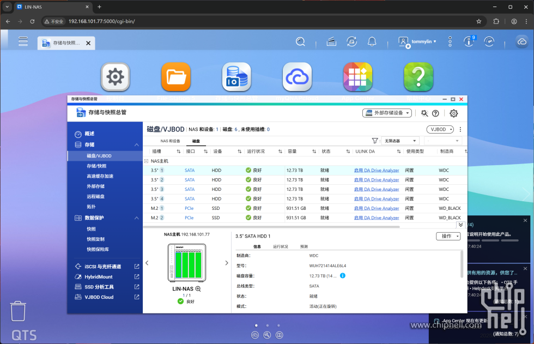Open the three-dot menu beside VJBOD
The image size is (534, 344).
460,129
